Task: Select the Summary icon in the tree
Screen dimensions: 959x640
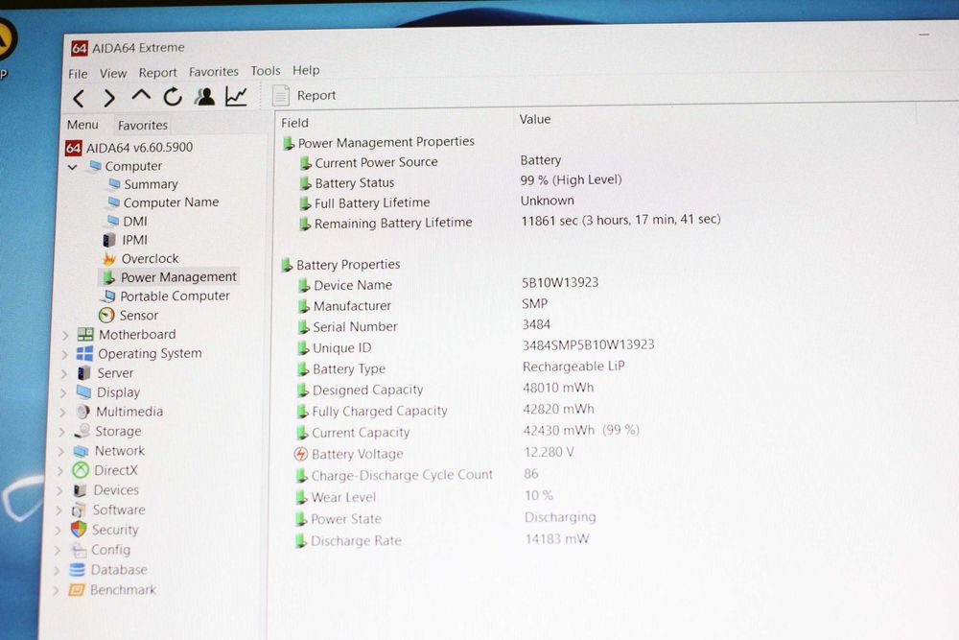Action: [x=114, y=183]
